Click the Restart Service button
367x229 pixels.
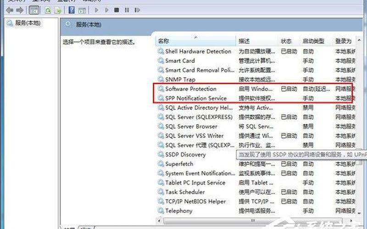click(x=137, y=10)
